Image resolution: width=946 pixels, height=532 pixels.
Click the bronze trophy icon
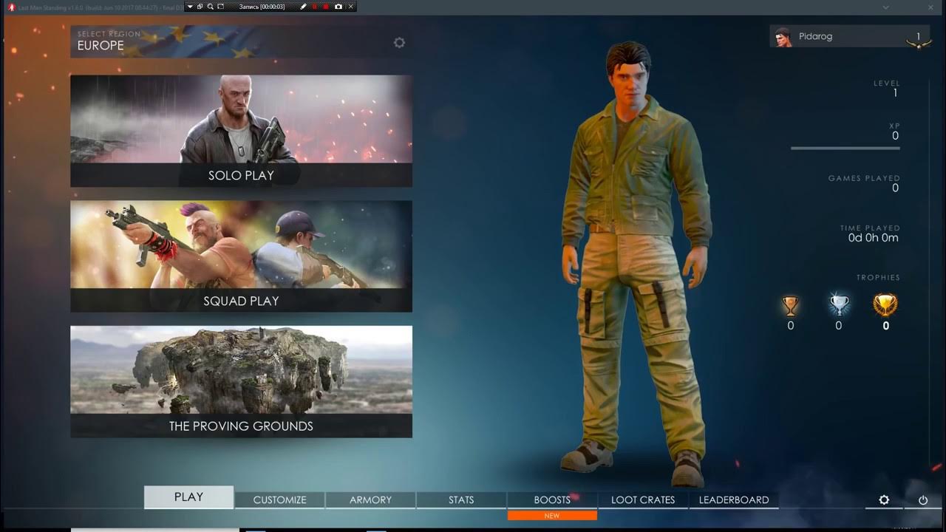tap(790, 304)
